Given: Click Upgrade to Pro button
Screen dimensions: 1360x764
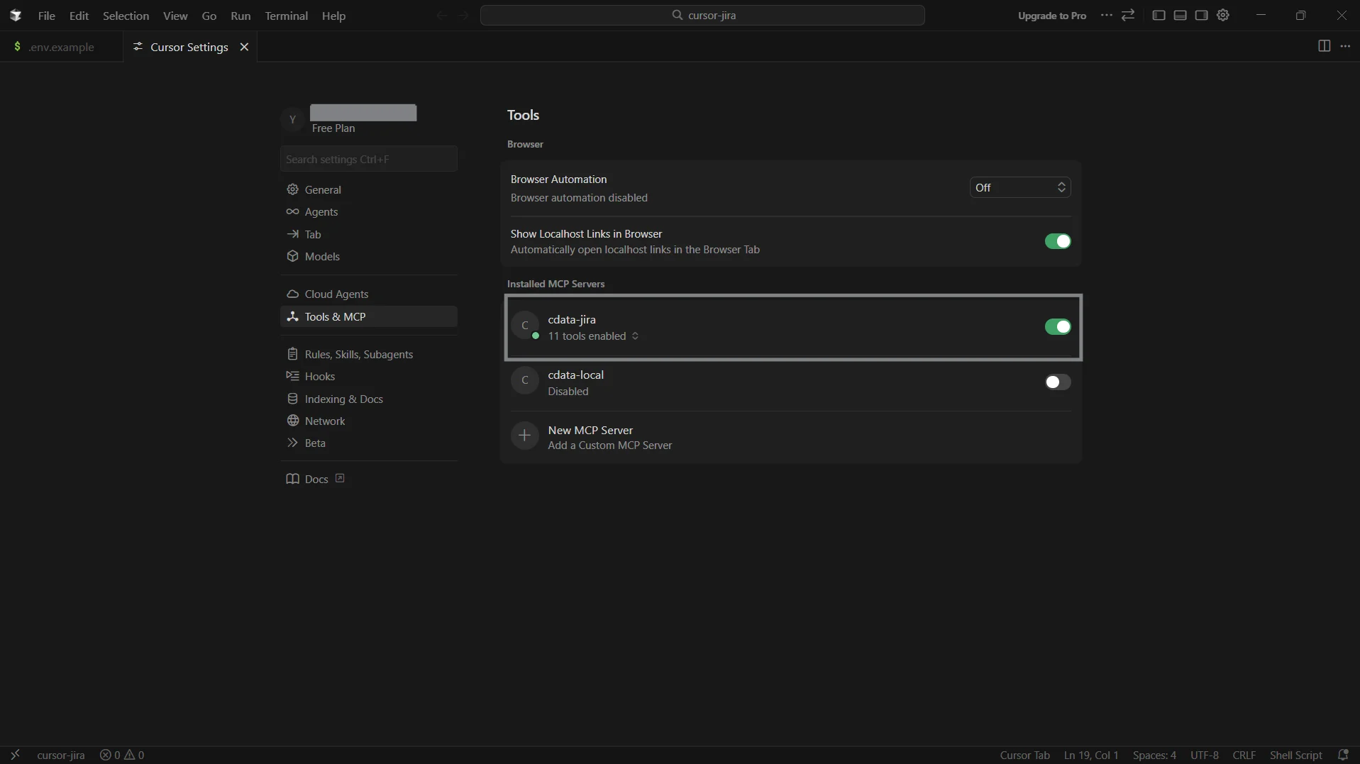Looking at the screenshot, I should pyautogui.click(x=1051, y=16).
